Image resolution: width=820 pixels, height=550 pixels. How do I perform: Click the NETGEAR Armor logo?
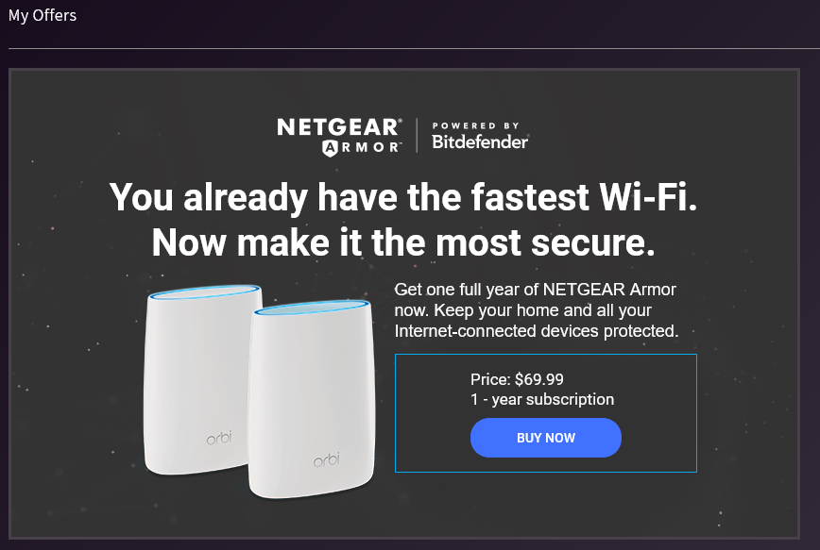pyautogui.click(x=337, y=136)
